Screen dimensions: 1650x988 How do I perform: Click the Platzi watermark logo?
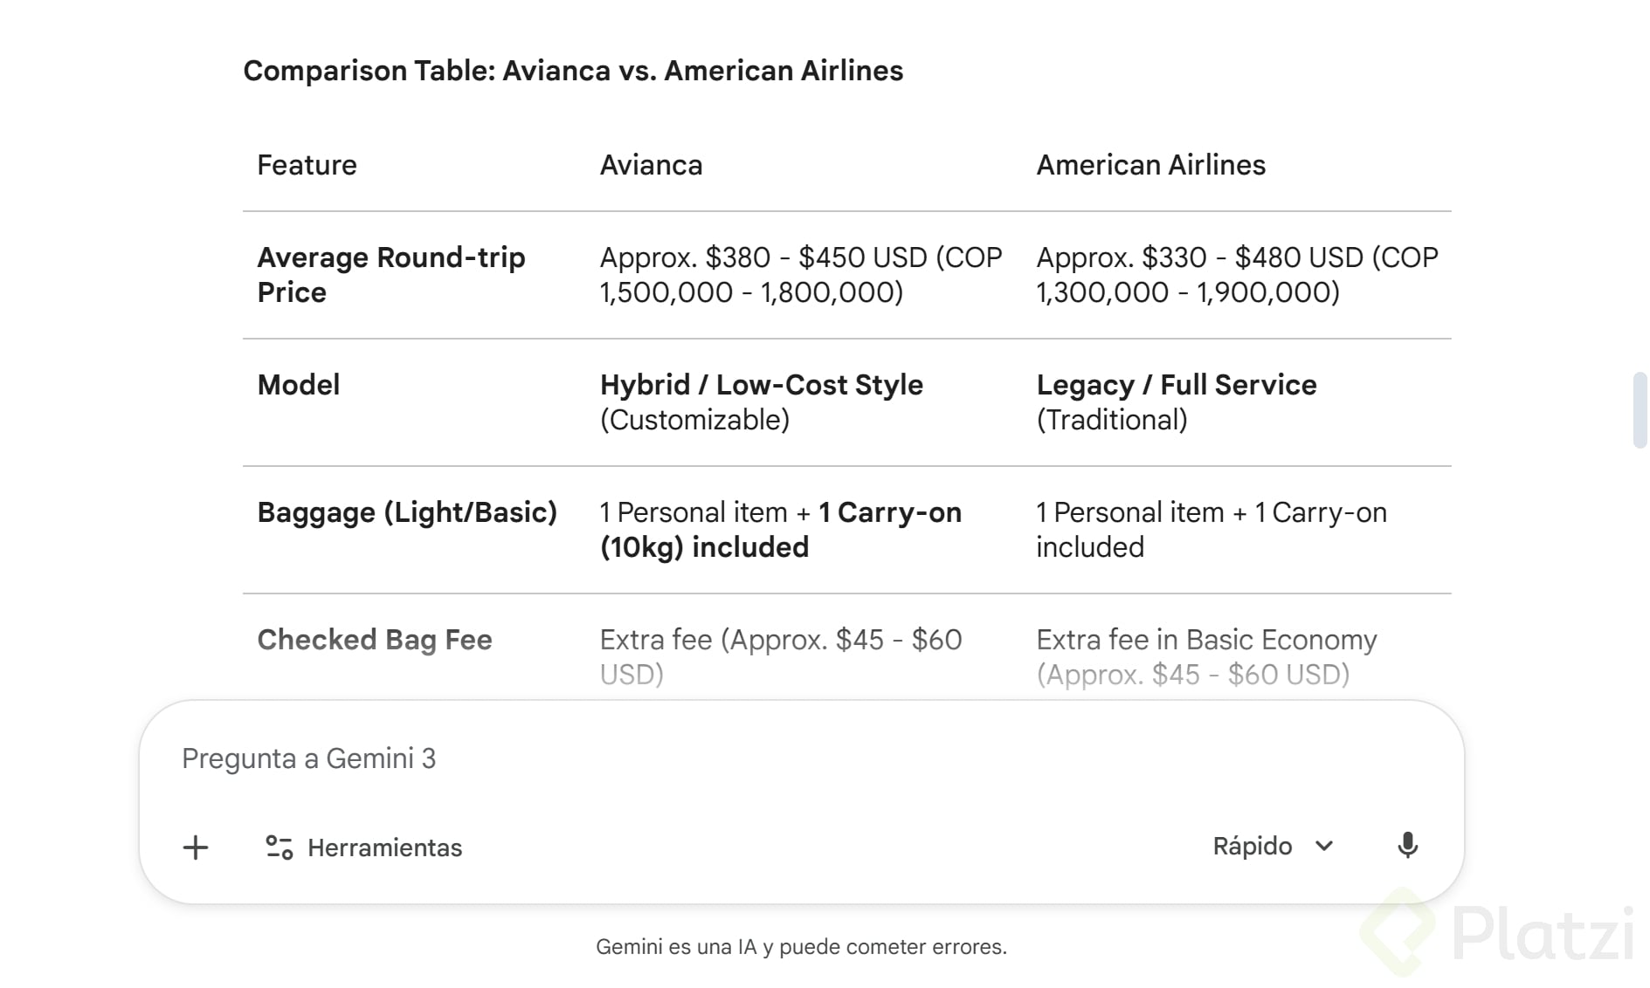tap(1498, 934)
